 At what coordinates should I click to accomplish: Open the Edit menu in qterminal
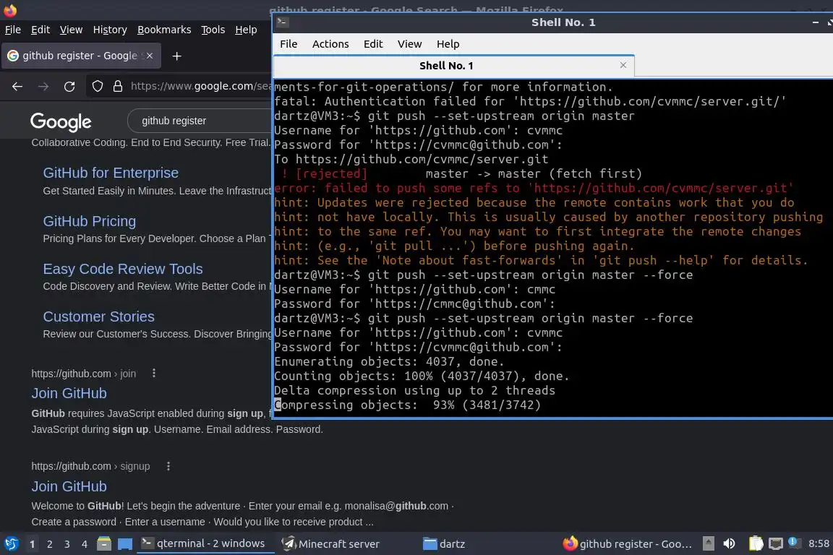373,44
